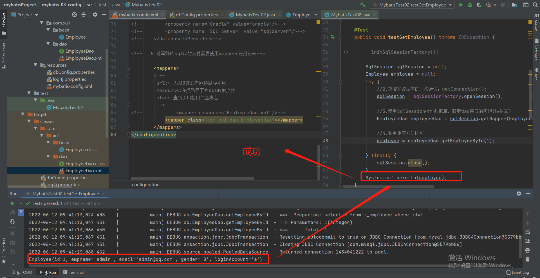Toggle auto-test rerun icon in Run panel
Image resolution: width=540 pixels, height=278 pixels.
[12, 222]
